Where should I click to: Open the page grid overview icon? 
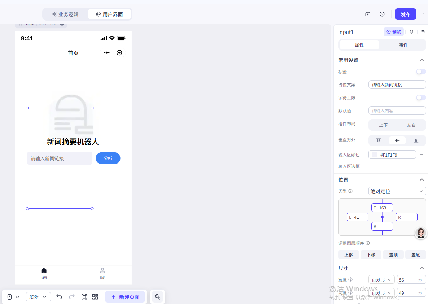pyautogui.click(x=95, y=297)
